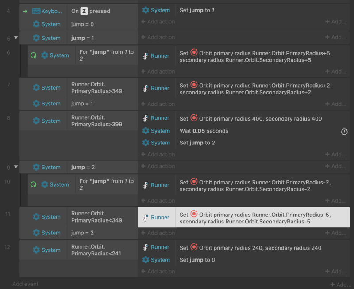Click the Runner sprite icon in event 6
Screen dimensions: 354x289
[x=146, y=56]
